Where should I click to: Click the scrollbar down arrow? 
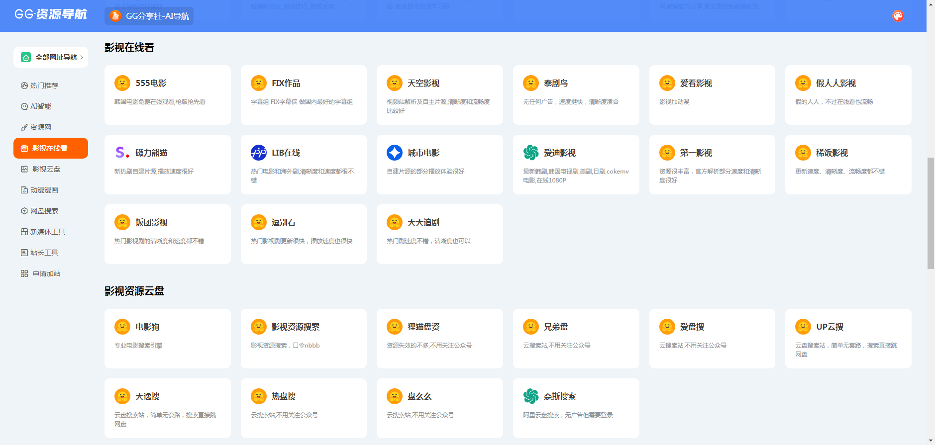(931, 441)
